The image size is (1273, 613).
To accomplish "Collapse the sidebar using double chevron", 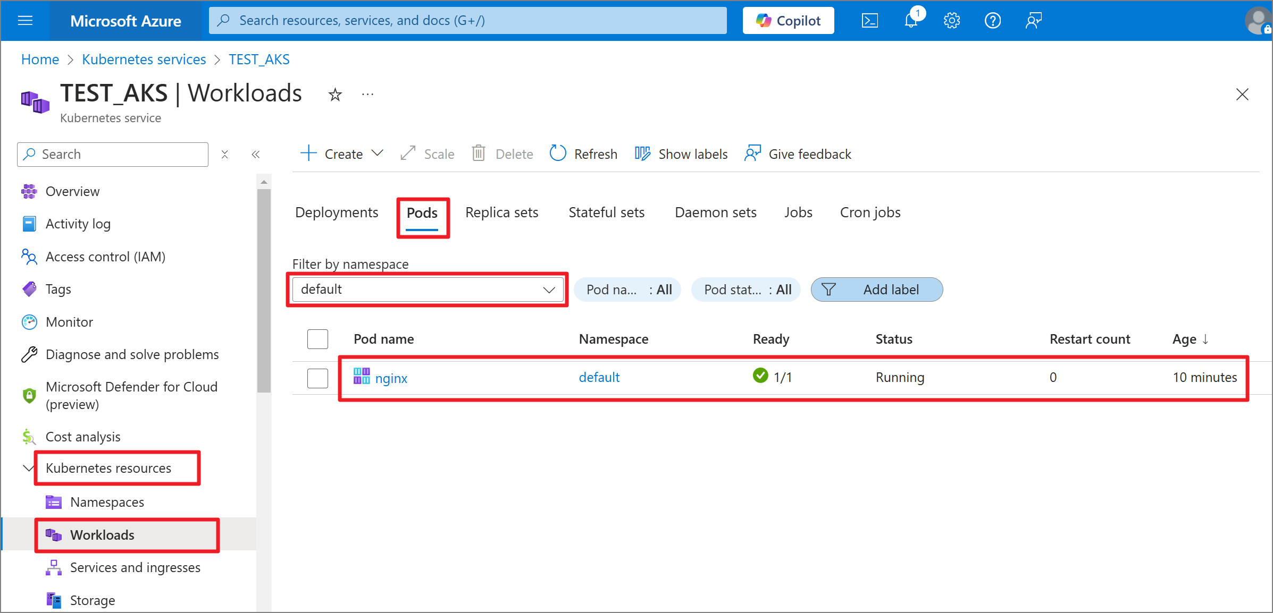I will (x=256, y=154).
